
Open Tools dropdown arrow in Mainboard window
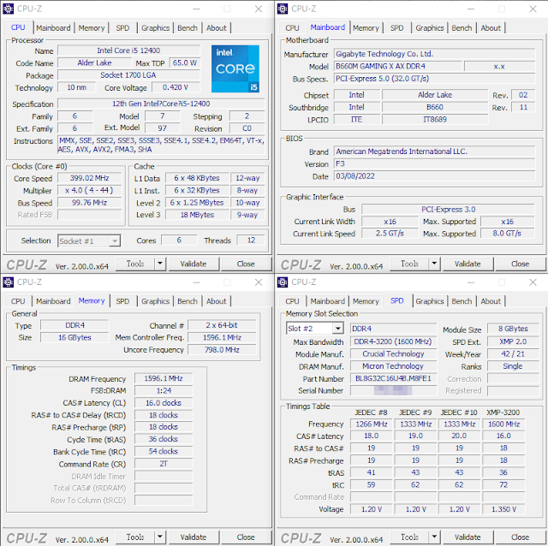point(434,264)
